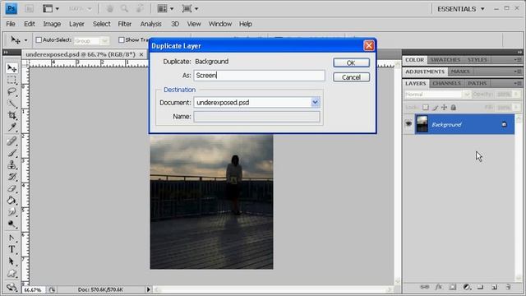Select the Path Selection tool

coord(12,261)
